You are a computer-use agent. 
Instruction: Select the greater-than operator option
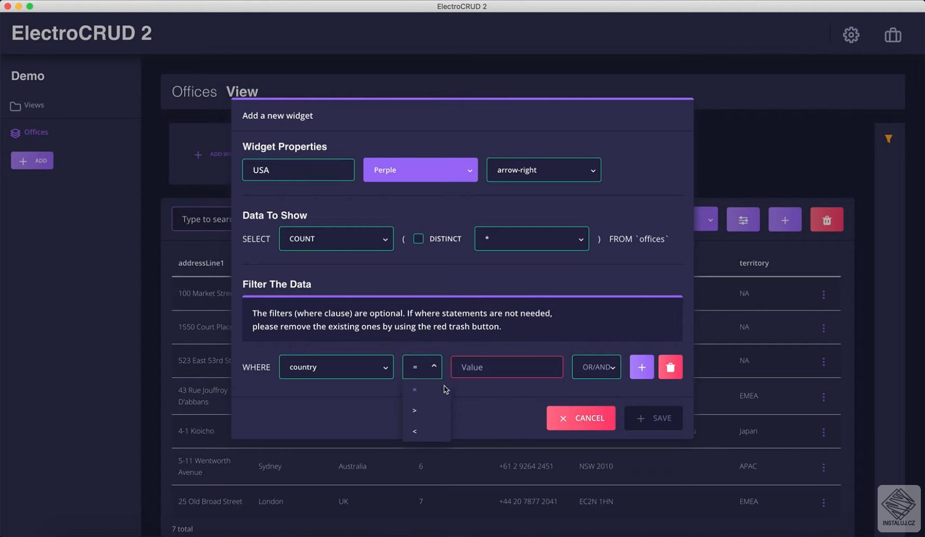pyautogui.click(x=427, y=411)
